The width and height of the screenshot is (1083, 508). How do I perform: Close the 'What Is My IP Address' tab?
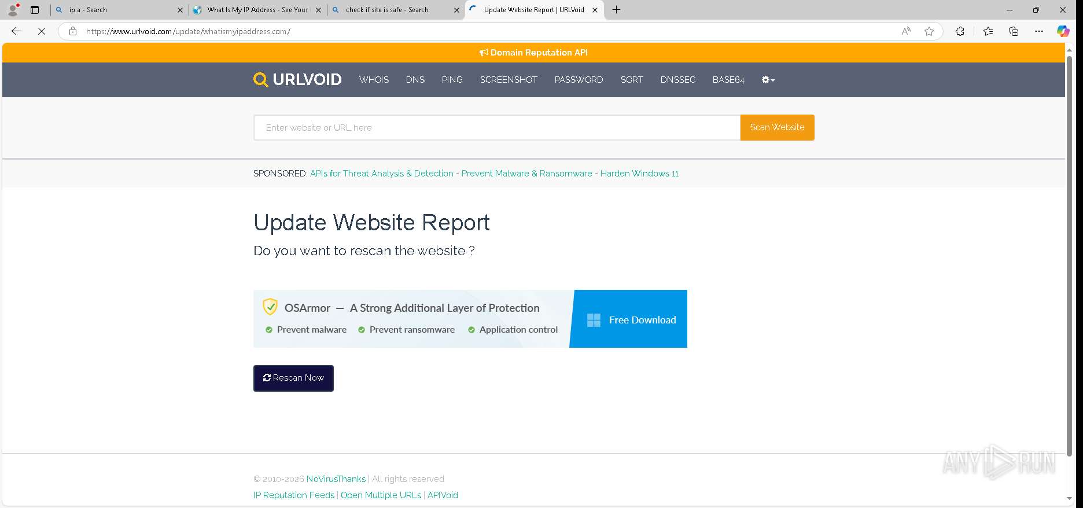pos(318,10)
